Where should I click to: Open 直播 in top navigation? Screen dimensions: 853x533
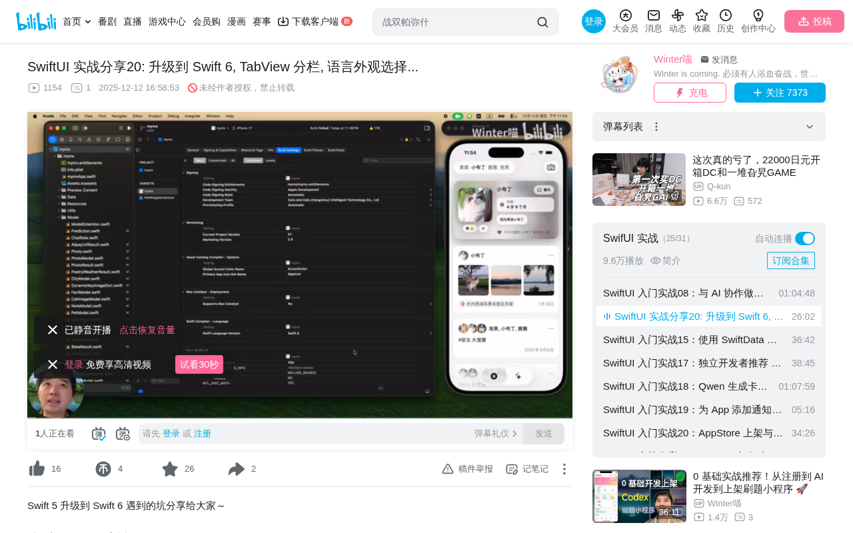[133, 21]
